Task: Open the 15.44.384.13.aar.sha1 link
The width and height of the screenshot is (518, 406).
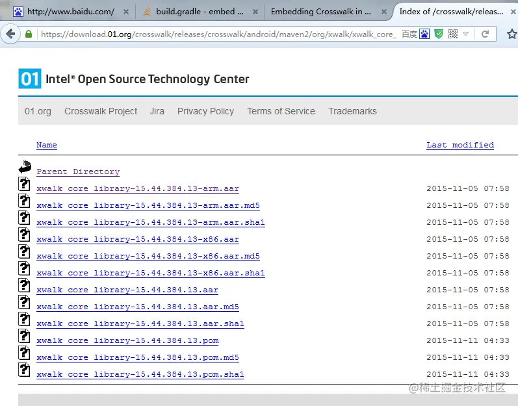Action: click(140, 324)
